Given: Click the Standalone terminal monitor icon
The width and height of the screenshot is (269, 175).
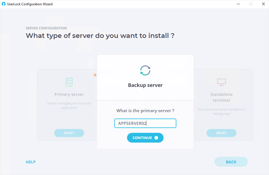Looking at the screenshot, I should tap(221, 82).
